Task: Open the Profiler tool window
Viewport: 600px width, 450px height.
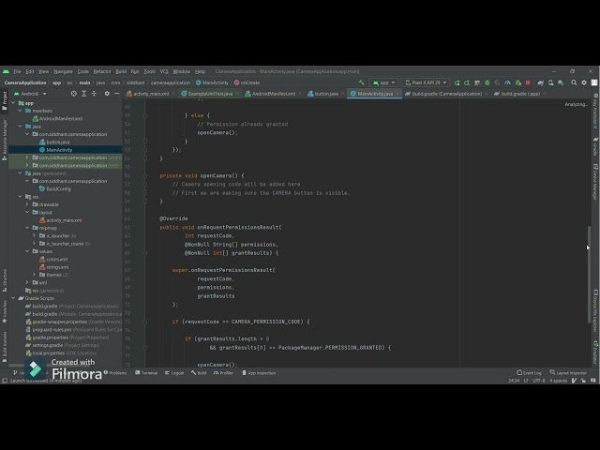Action: tap(223, 373)
